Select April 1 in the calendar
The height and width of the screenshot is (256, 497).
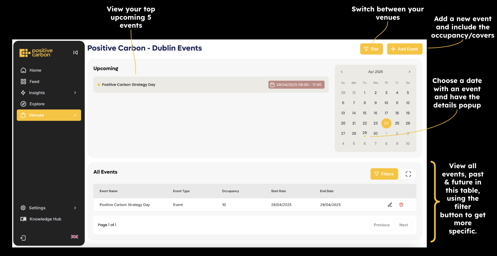pyautogui.click(x=365, y=93)
